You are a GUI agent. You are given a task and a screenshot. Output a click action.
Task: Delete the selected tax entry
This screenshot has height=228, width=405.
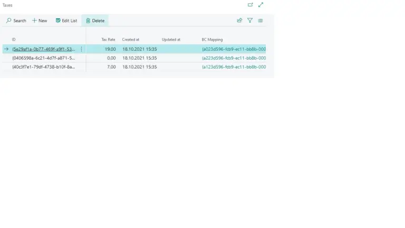(x=95, y=21)
